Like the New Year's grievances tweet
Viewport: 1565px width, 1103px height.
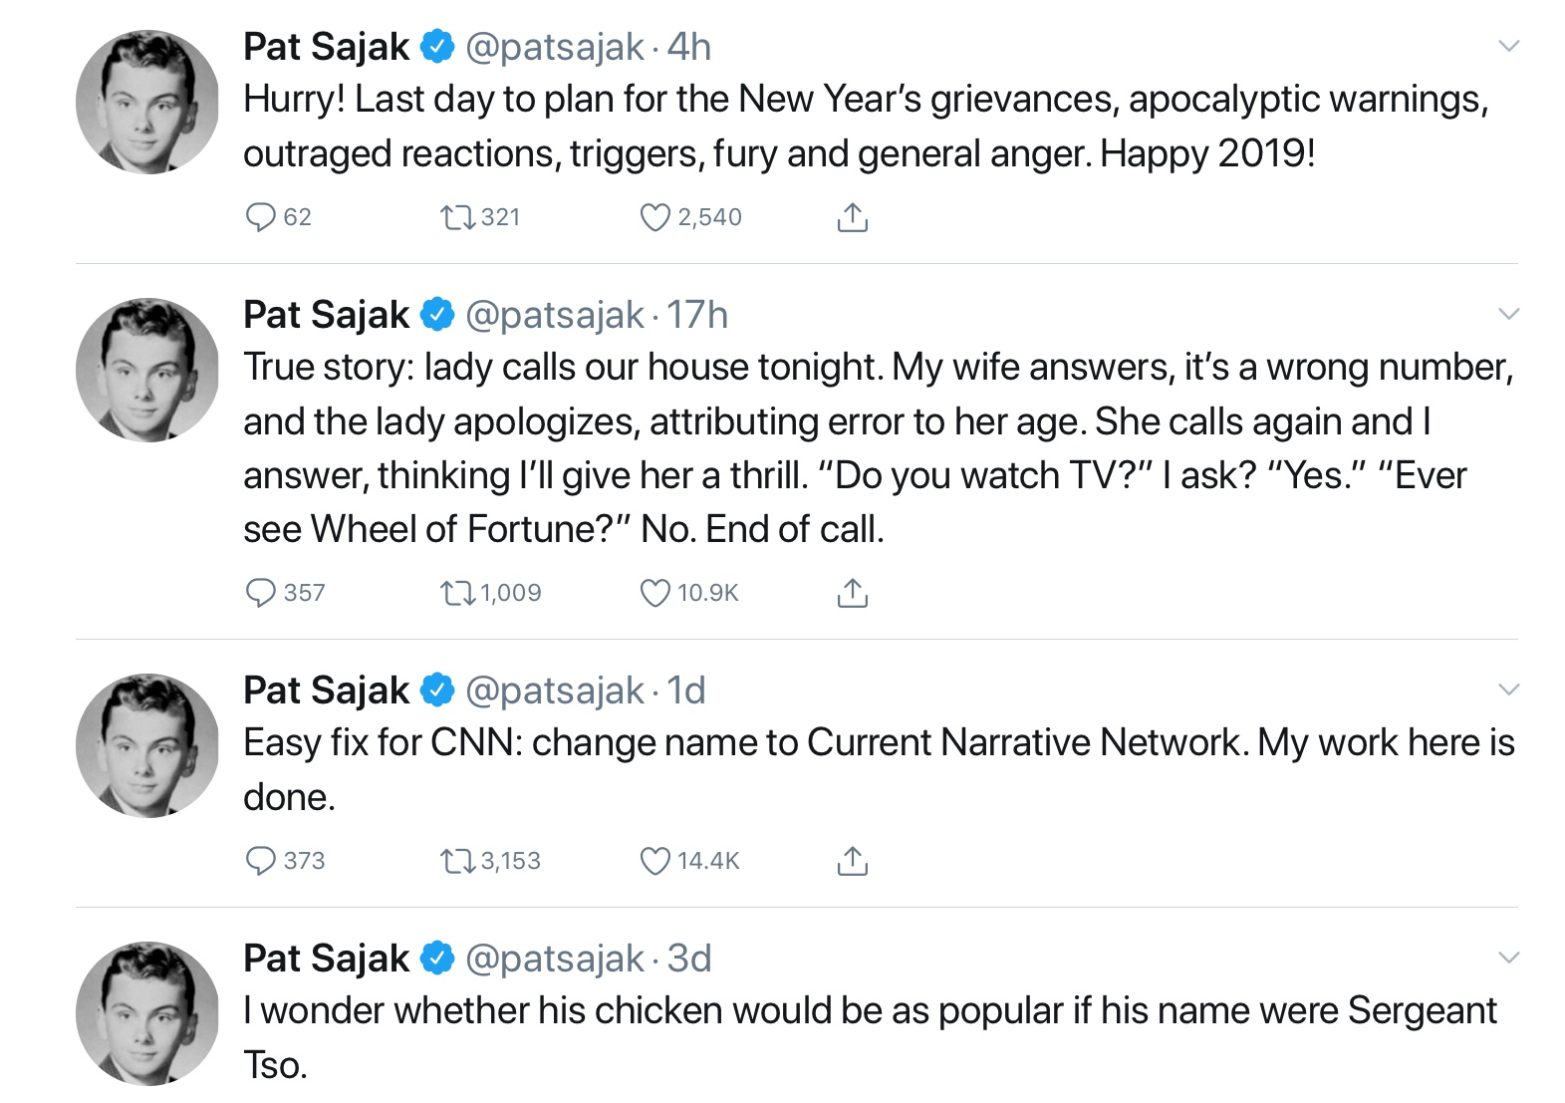654,217
